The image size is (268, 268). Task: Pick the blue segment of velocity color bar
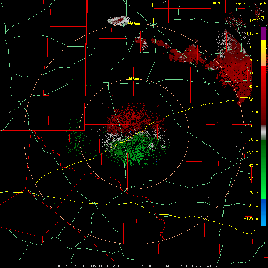263,212
